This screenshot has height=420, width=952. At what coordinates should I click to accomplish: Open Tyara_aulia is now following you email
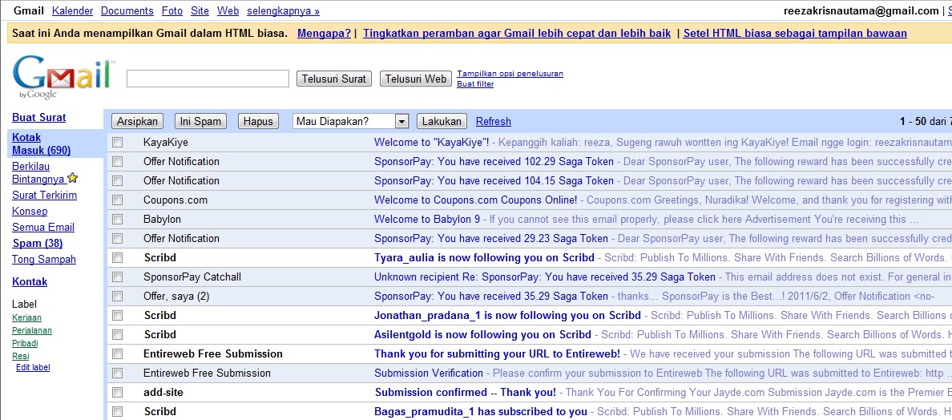click(484, 258)
